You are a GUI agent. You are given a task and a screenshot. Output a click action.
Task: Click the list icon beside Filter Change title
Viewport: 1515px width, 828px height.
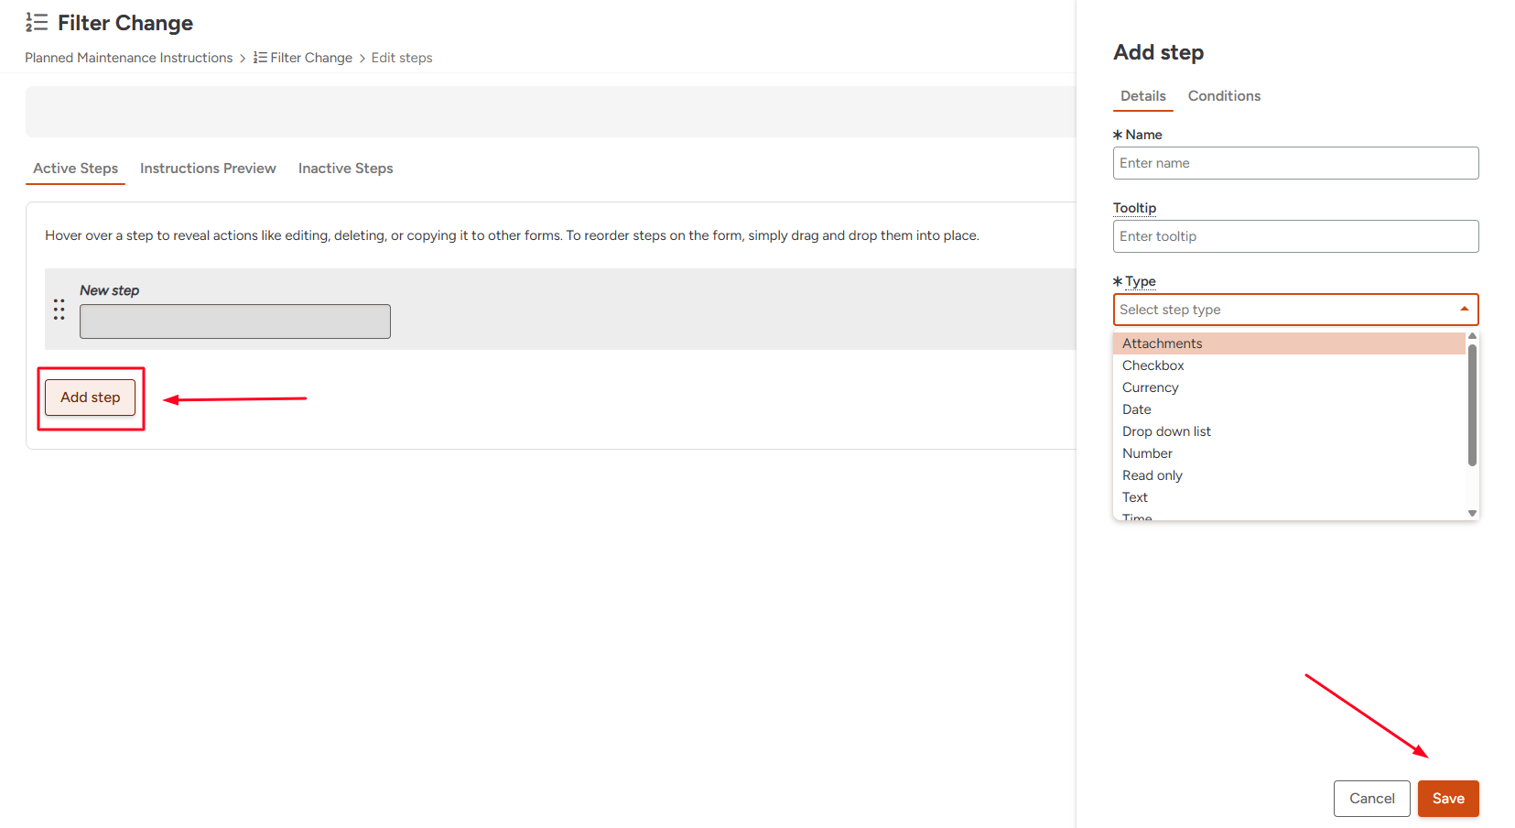point(37,23)
